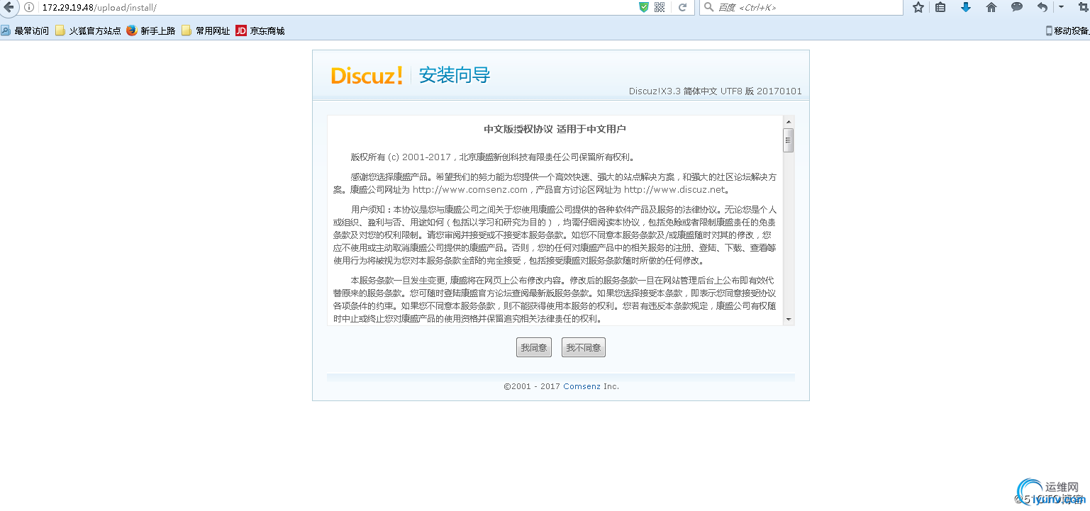Click the screenshot crop icon
The width and height of the screenshot is (1090, 511).
[x=1082, y=7]
